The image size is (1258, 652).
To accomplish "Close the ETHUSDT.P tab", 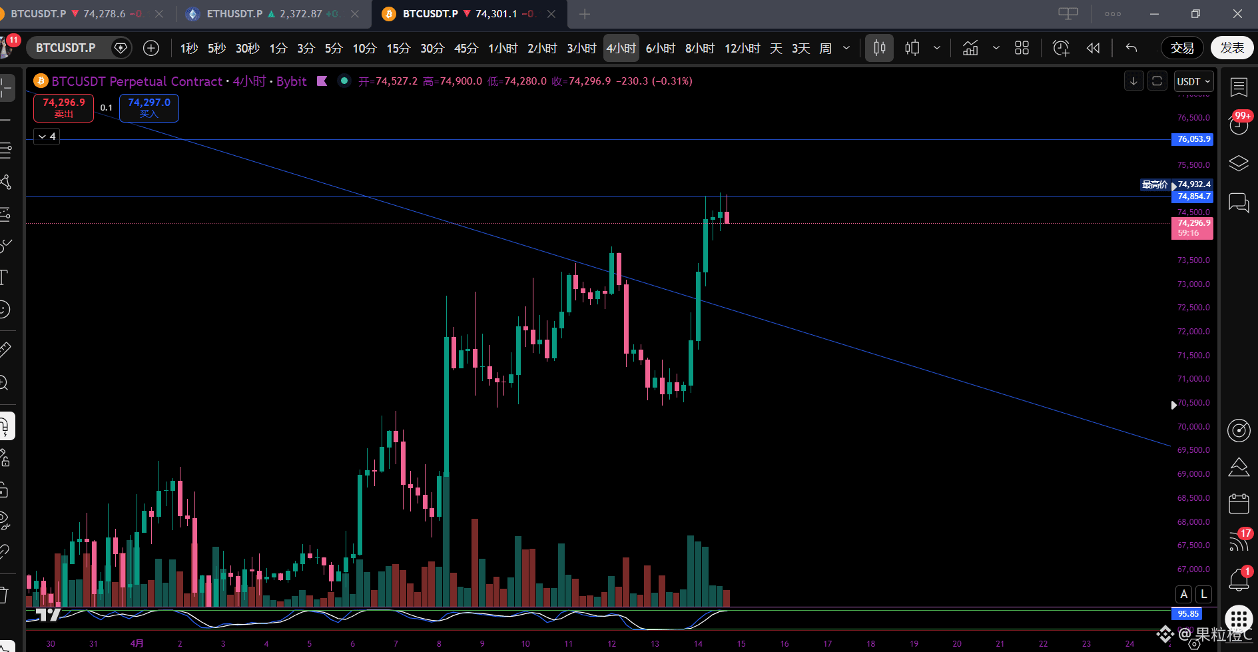I will pos(355,13).
